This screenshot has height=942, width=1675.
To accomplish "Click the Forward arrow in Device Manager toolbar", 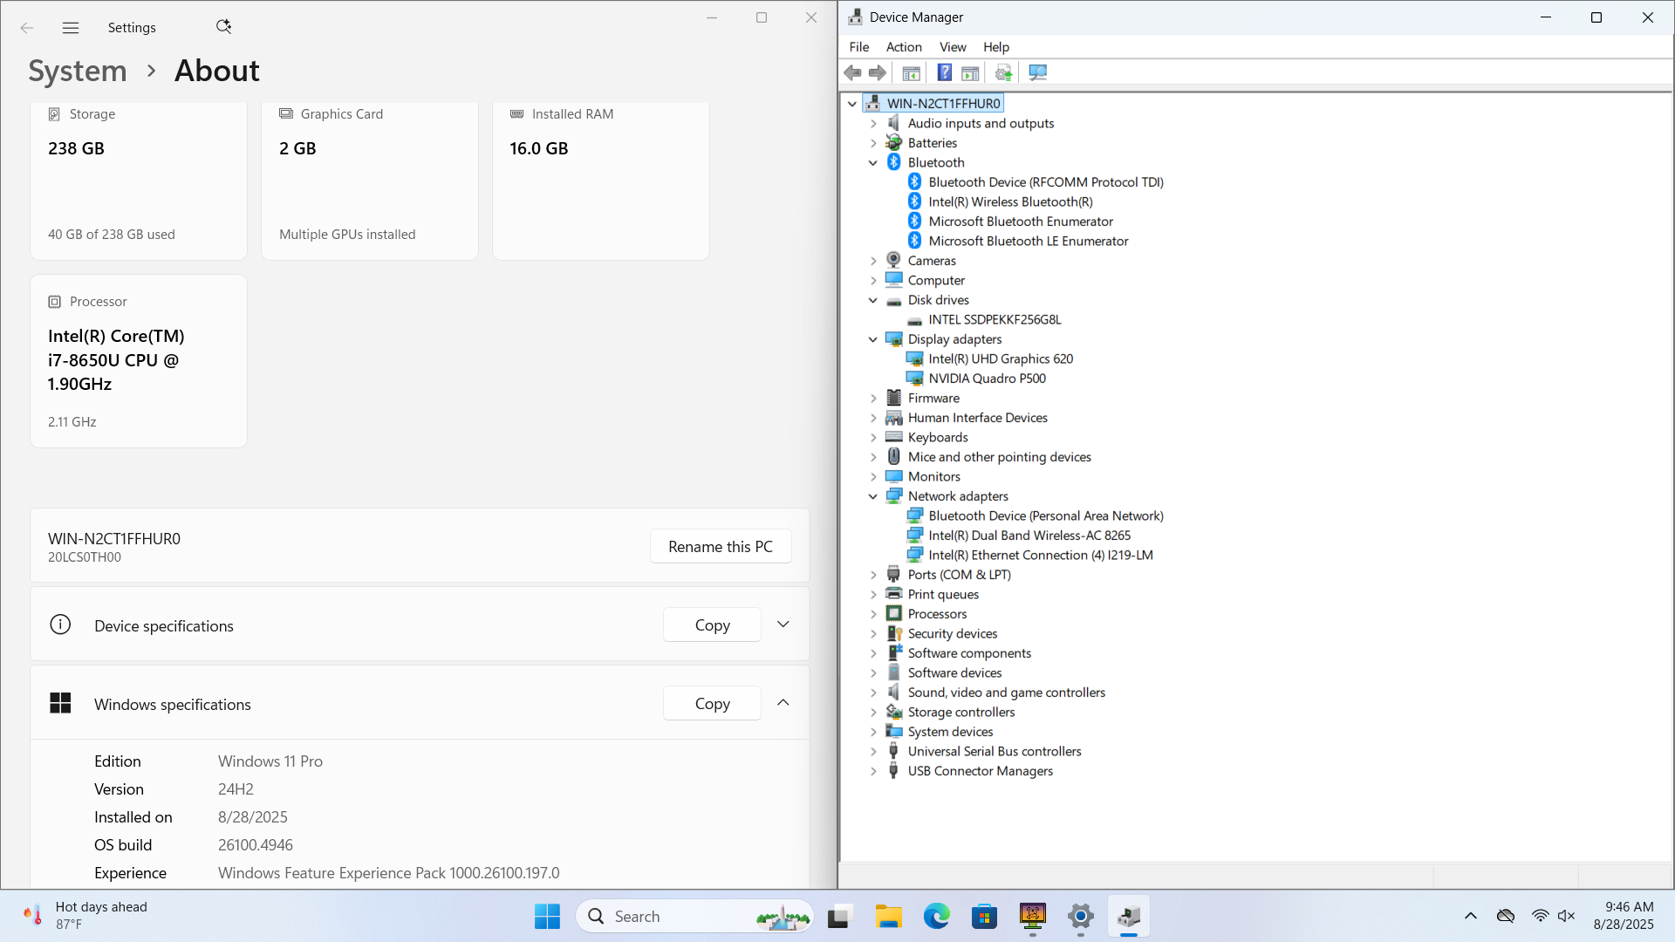I will [x=878, y=72].
